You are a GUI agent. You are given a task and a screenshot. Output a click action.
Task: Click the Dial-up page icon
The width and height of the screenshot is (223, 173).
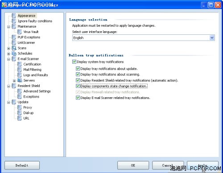click(x=20, y=113)
